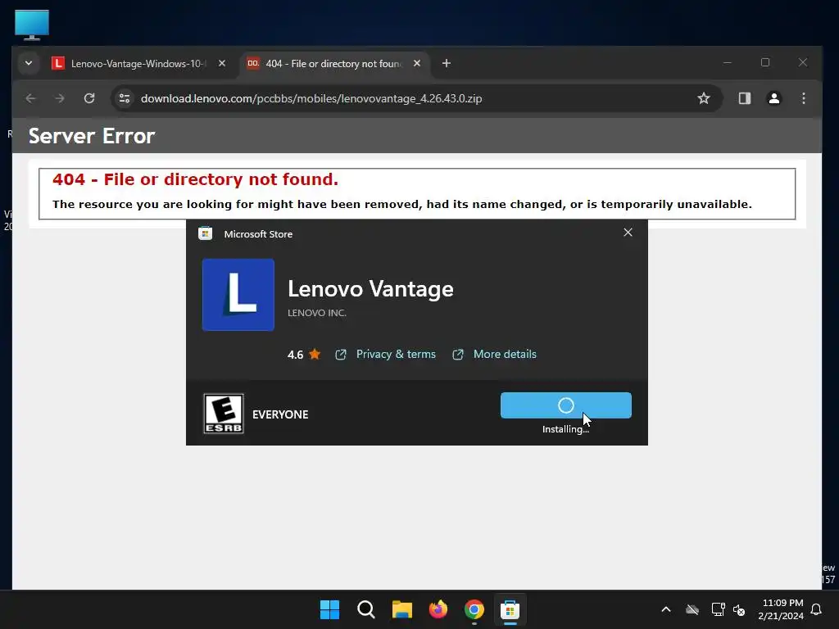Bookmark this page with the star icon

704,98
